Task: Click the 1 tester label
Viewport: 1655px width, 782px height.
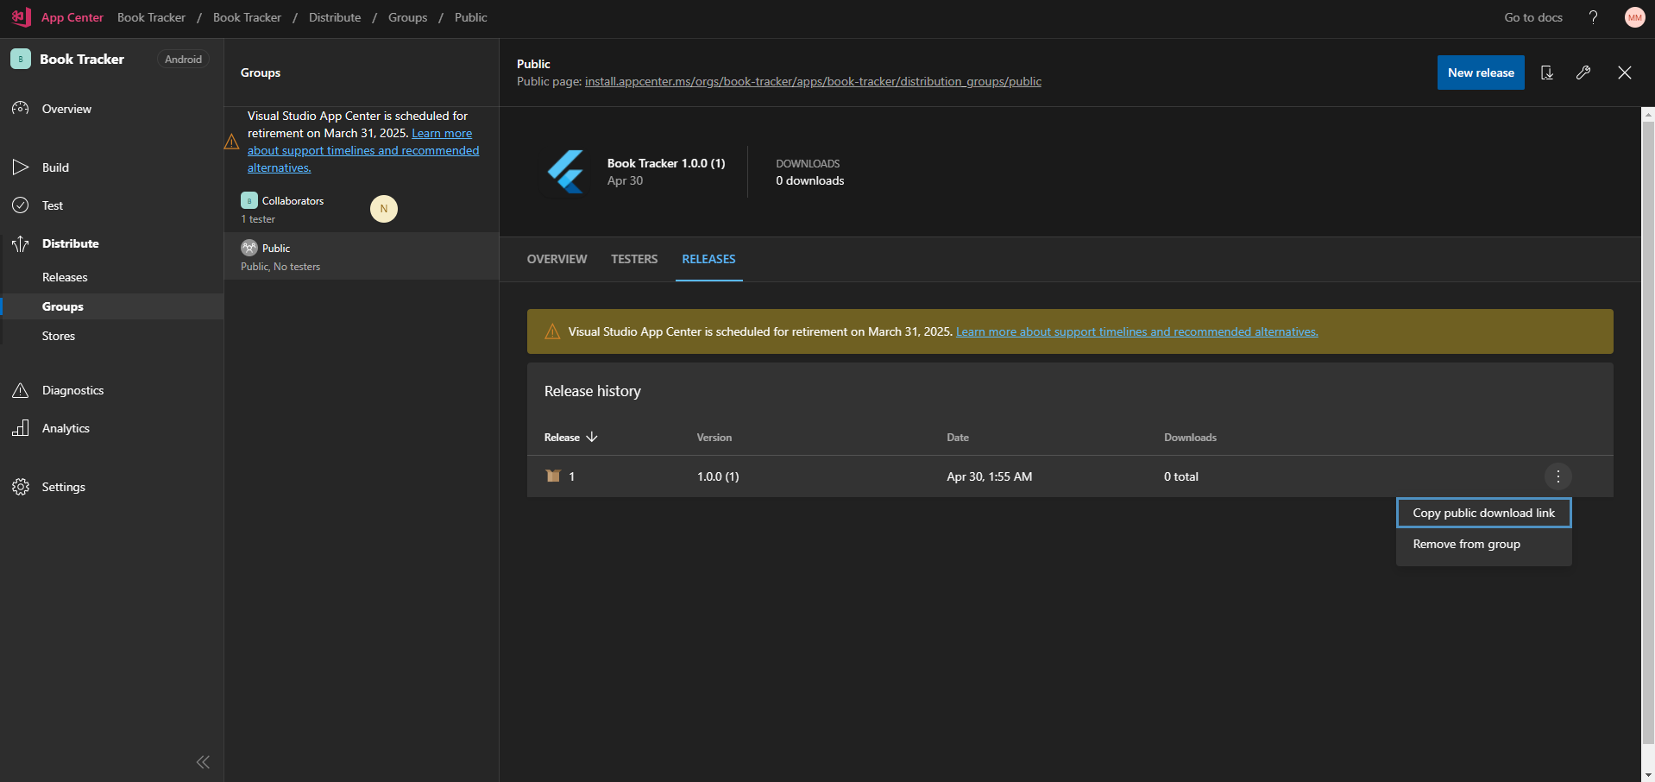Action: point(258,219)
